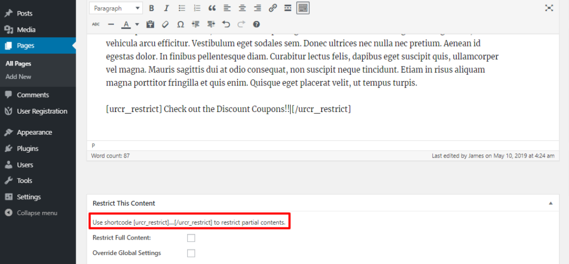The height and width of the screenshot is (264, 569).
Task: Open keyboard shortcuts help icon
Action: click(256, 24)
